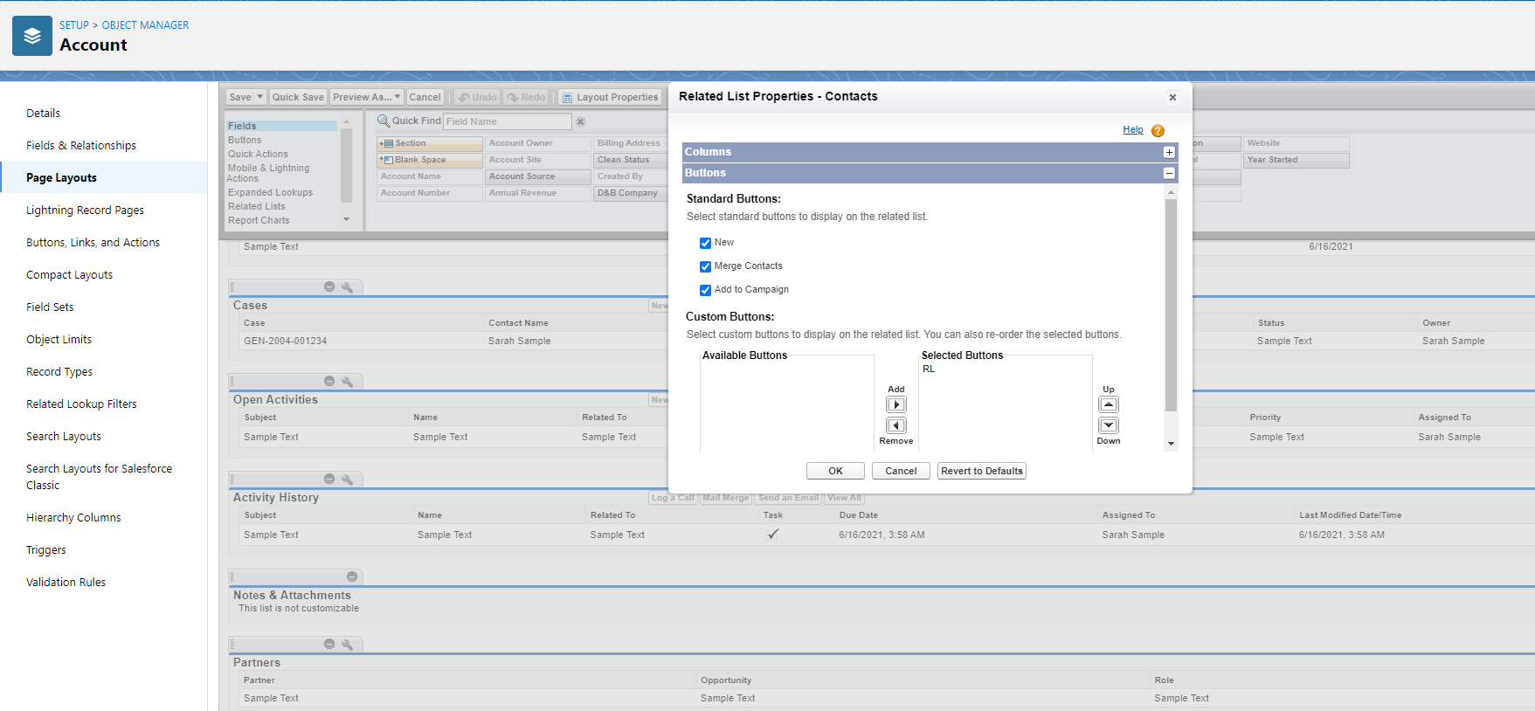Screen dimensions: 1535x711
Task: Open Compact Layouts in sidebar
Action: (69, 274)
